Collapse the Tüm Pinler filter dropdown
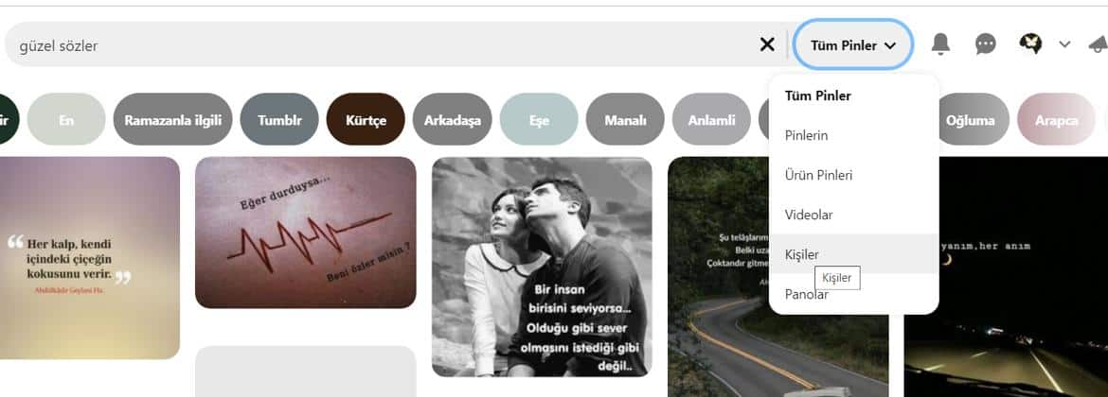 tap(853, 45)
